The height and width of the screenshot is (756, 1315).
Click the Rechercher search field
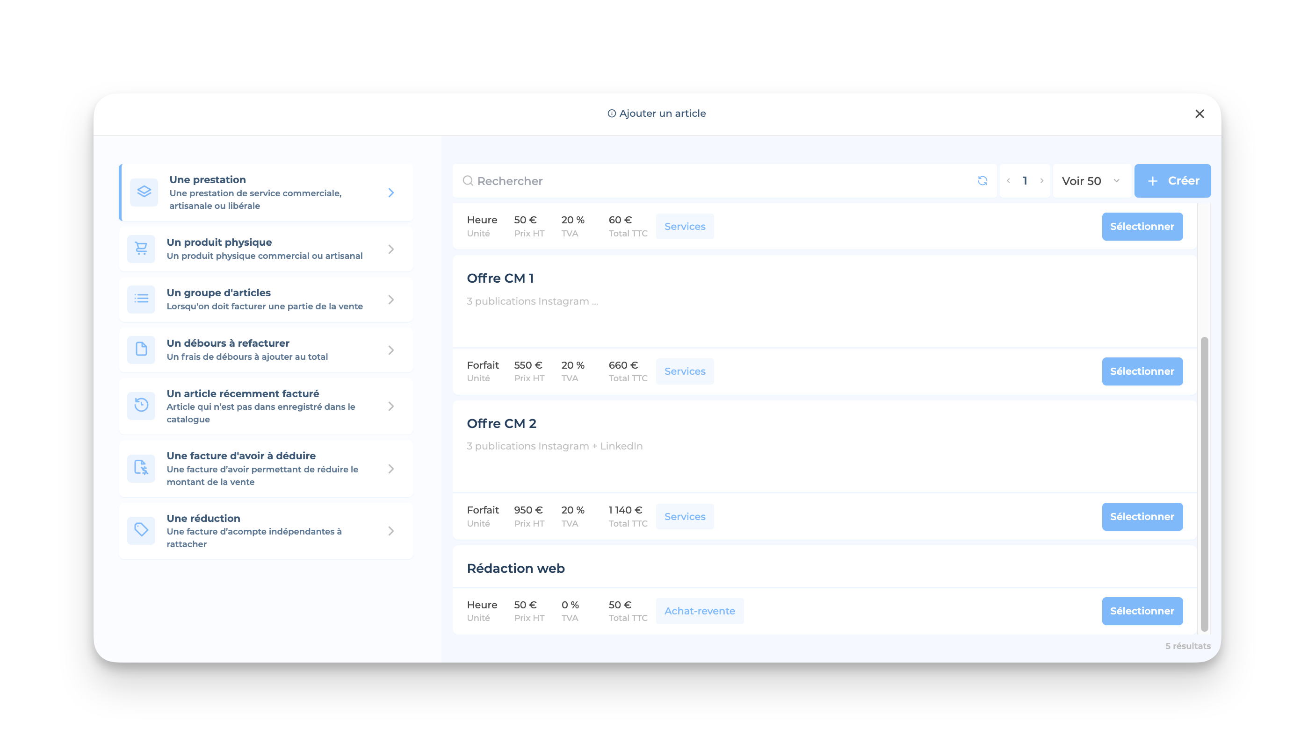pyautogui.click(x=717, y=181)
